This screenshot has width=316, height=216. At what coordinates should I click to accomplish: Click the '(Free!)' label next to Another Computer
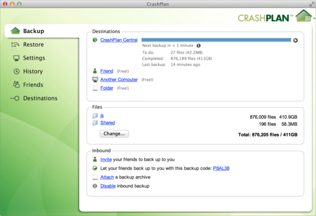147,80
